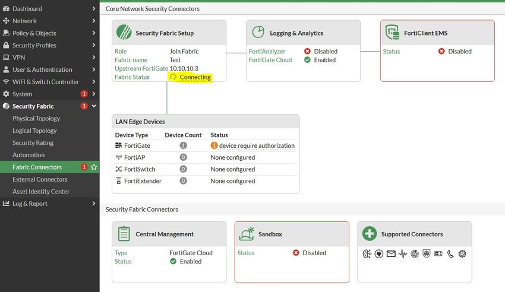The height and width of the screenshot is (292, 505).
Task: Expand User & Authentication chevron
Action: [94, 70]
